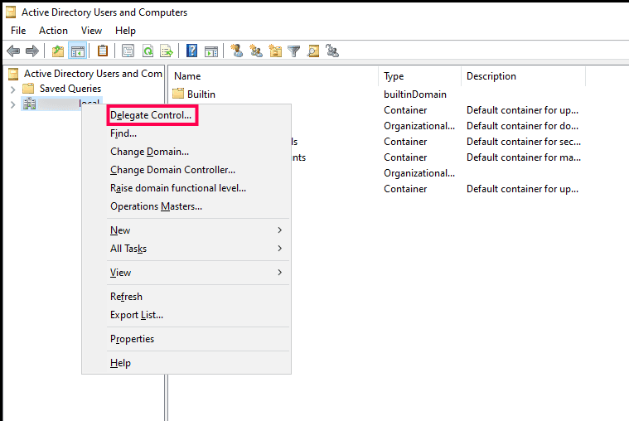This screenshot has width=629, height=421.
Task: Open the blue Help question mark icon
Action: click(x=191, y=51)
